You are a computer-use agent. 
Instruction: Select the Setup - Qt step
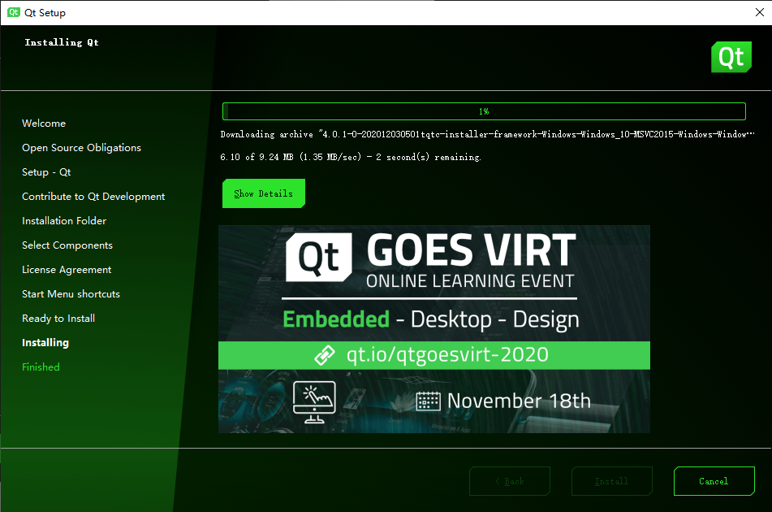[x=45, y=171]
